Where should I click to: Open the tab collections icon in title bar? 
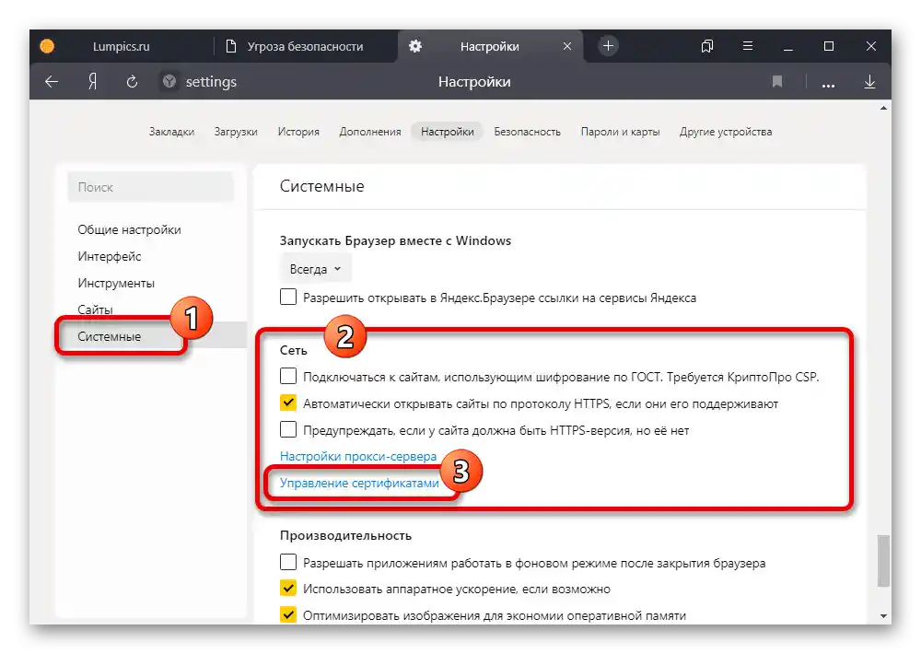pos(707,46)
